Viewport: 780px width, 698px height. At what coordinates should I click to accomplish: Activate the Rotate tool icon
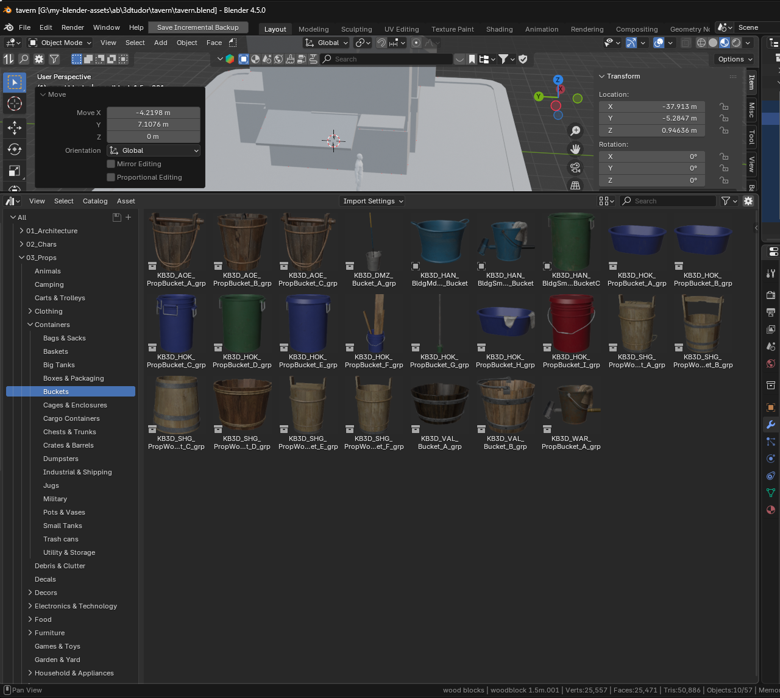[x=15, y=149]
